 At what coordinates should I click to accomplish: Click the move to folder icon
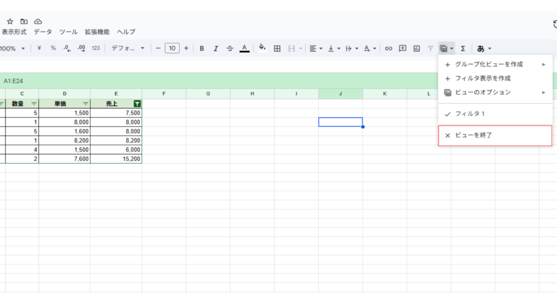(24, 21)
